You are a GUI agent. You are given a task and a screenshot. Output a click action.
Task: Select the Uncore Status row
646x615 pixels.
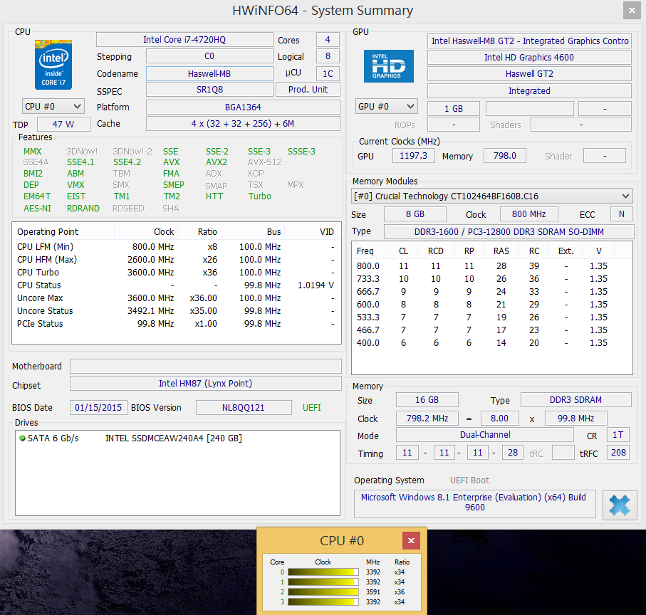point(175,311)
